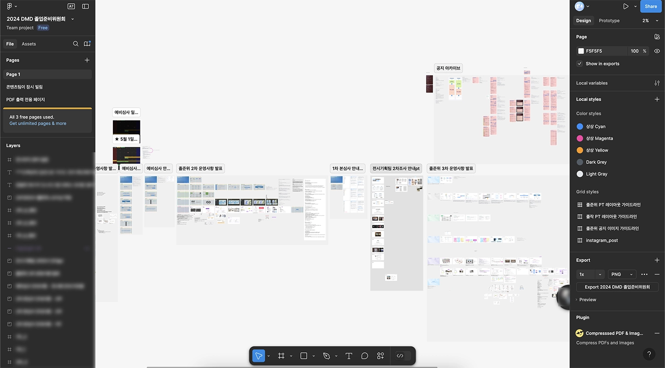Toggle Show in exports checkbox
This screenshot has height=368, width=665.
click(580, 63)
